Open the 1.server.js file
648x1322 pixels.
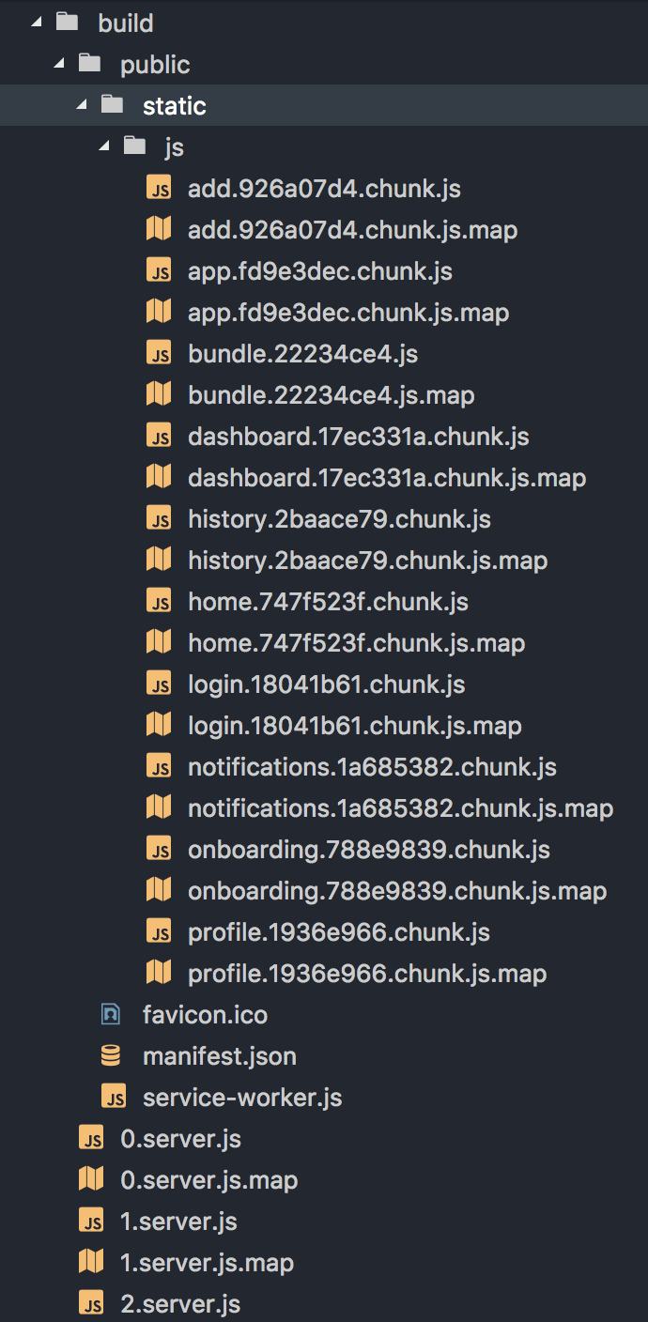[178, 1222]
